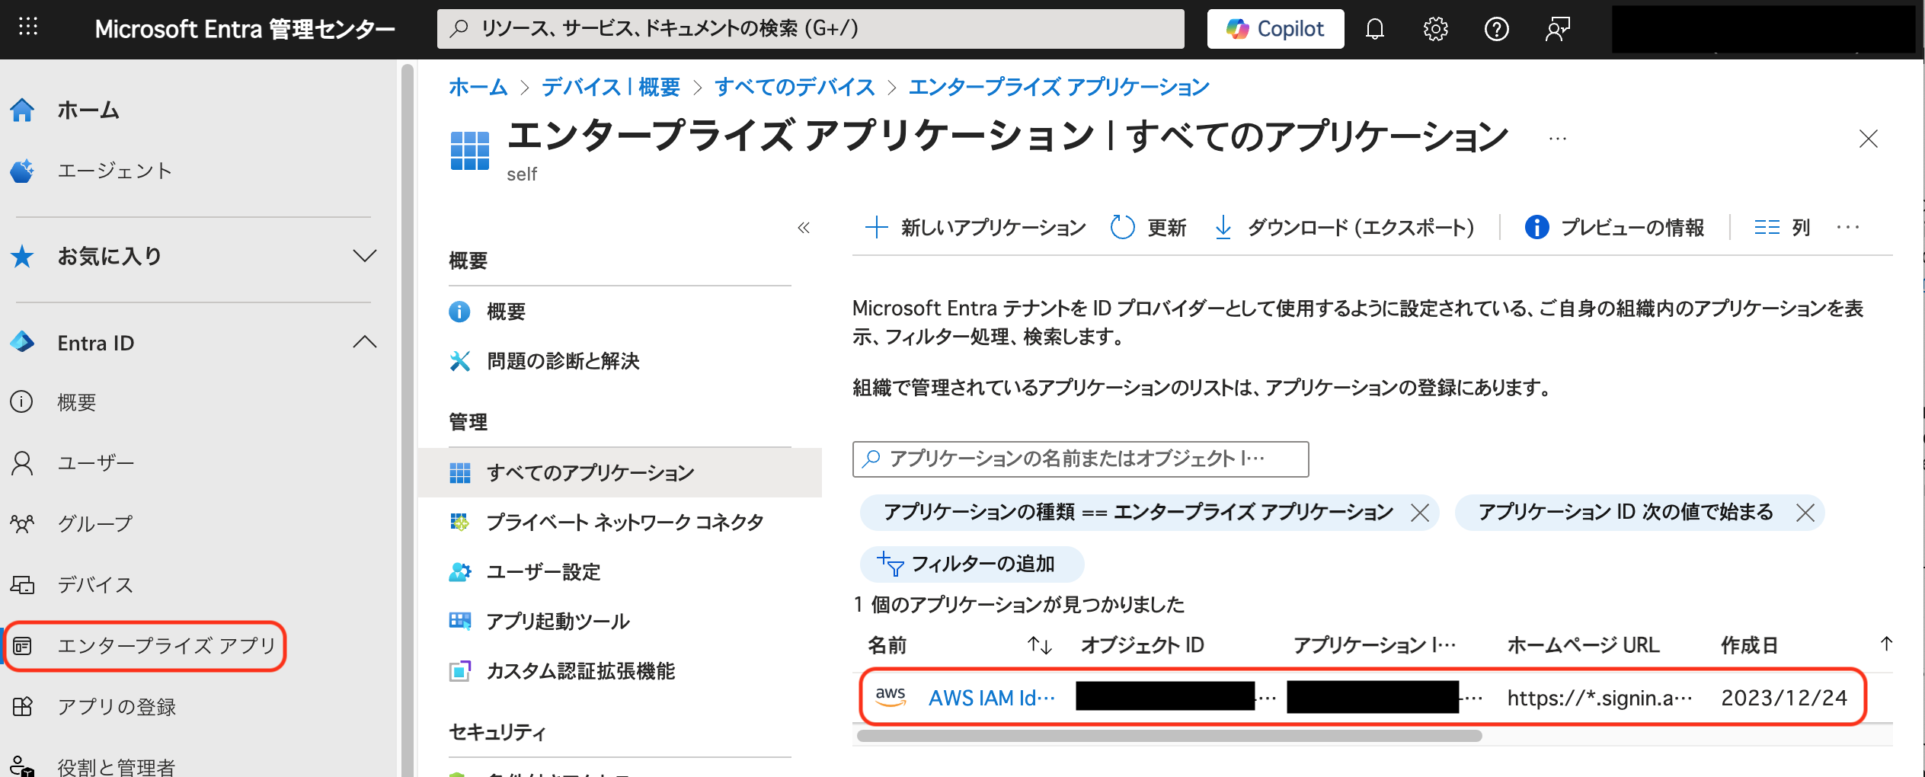Open Copilot
This screenshot has height=777, width=1925.
click(x=1274, y=29)
